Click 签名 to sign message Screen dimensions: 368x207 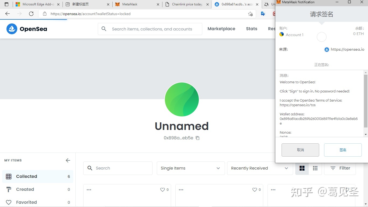click(343, 150)
